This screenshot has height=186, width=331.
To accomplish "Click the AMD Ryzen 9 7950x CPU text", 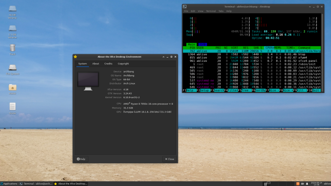I will point(148,104).
